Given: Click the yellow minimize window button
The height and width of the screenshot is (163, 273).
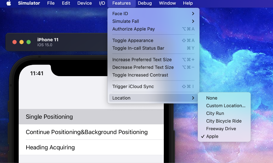Looking at the screenshot, I should 22,42.
